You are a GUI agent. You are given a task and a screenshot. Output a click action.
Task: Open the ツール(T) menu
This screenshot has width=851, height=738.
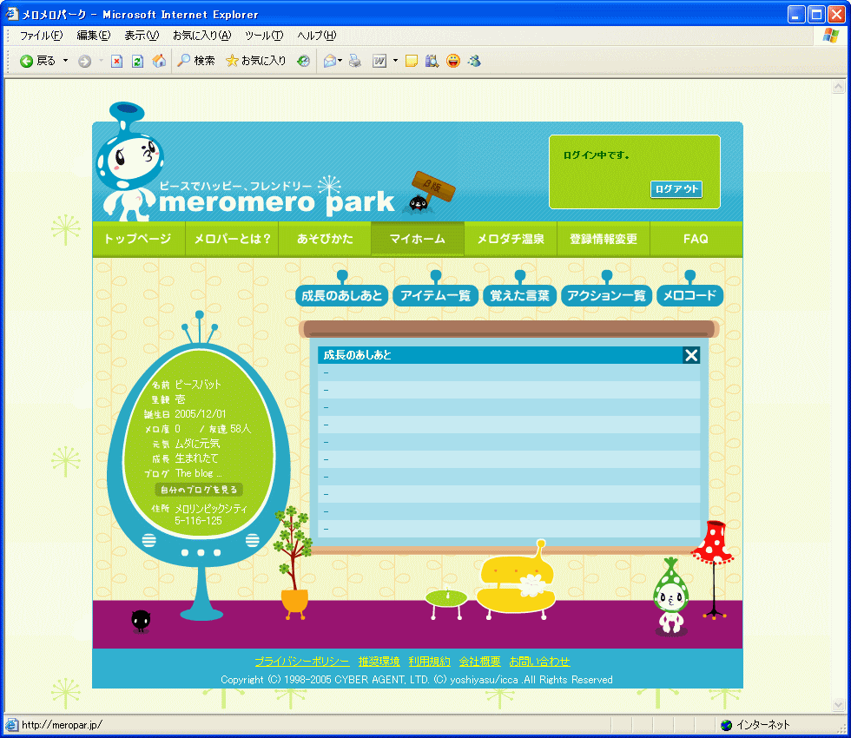264,36
